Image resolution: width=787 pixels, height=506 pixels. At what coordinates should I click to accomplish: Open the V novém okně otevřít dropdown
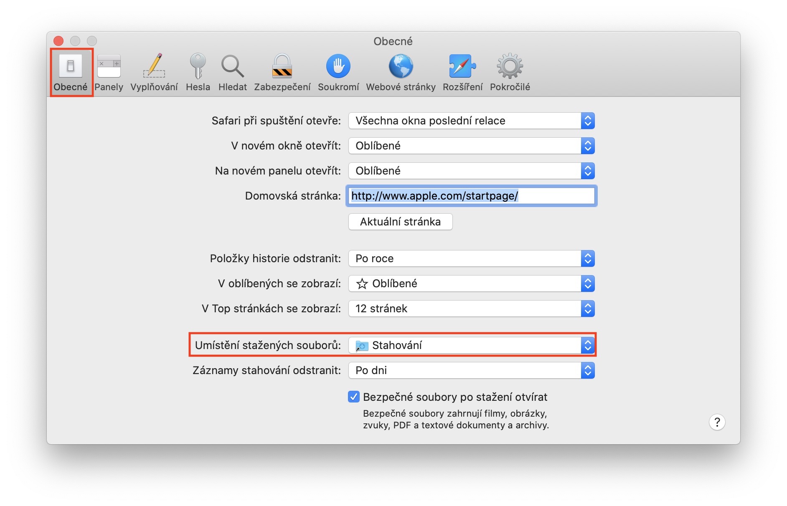click(472, 146)
